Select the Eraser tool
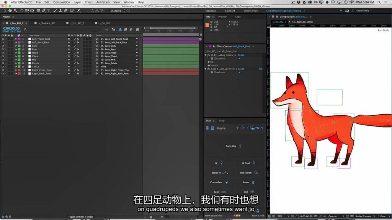Viewport: 392px width, 220px height. [x=66, y=10]
